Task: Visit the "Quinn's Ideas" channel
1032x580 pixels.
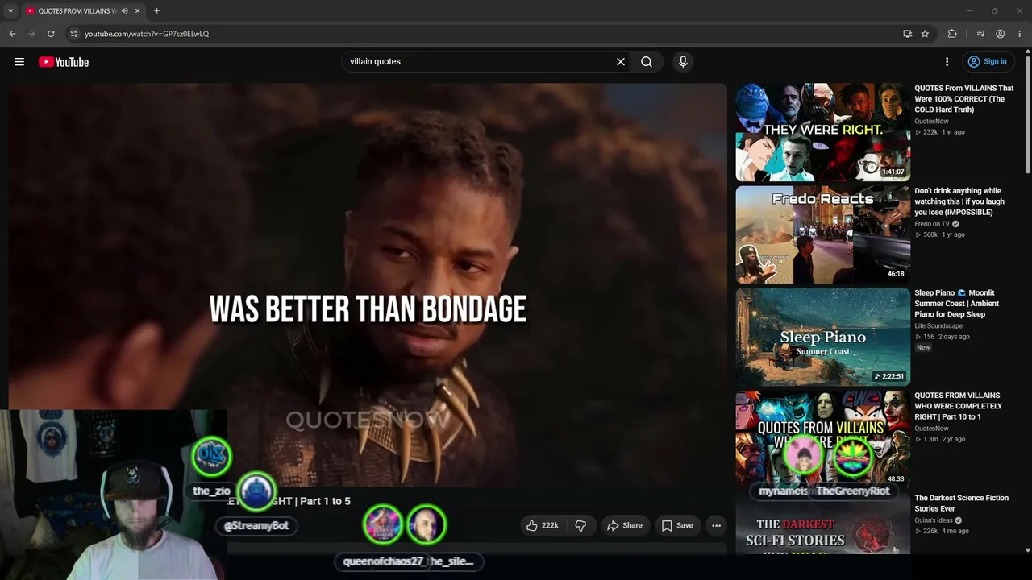Action: point(934,520)
